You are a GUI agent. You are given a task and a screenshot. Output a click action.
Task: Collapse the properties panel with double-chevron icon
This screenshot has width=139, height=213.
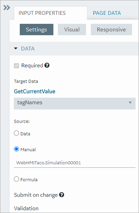click(x=7, y=8)
